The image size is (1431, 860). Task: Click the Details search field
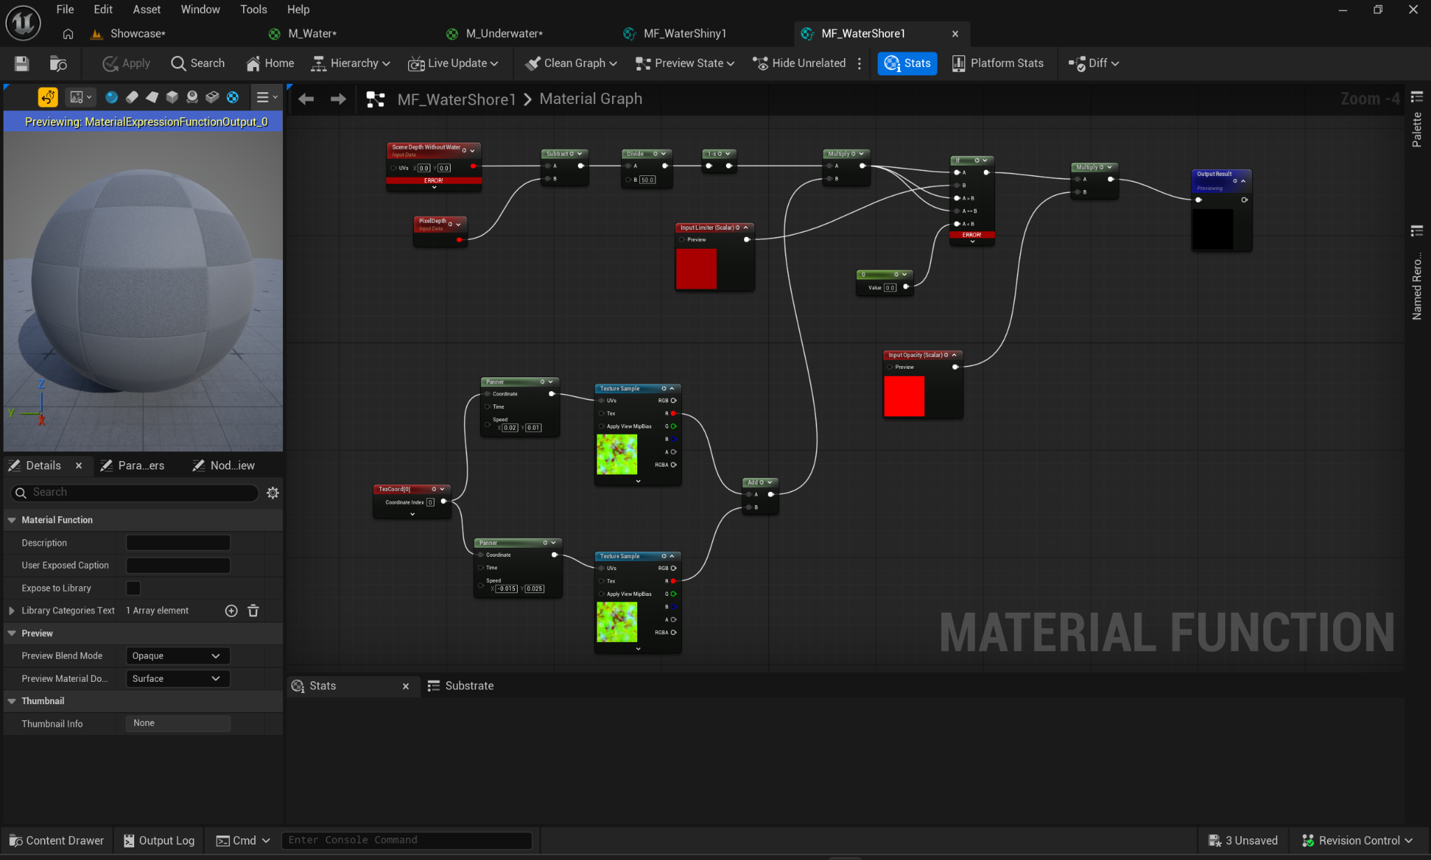click(x=134, y=493)
